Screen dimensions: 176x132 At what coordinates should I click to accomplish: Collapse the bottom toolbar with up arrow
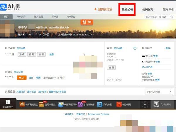point(145,104)
